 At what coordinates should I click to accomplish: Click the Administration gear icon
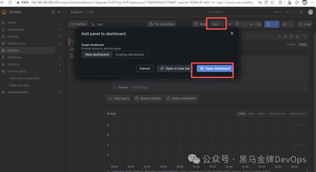click(x=3, y=92)
